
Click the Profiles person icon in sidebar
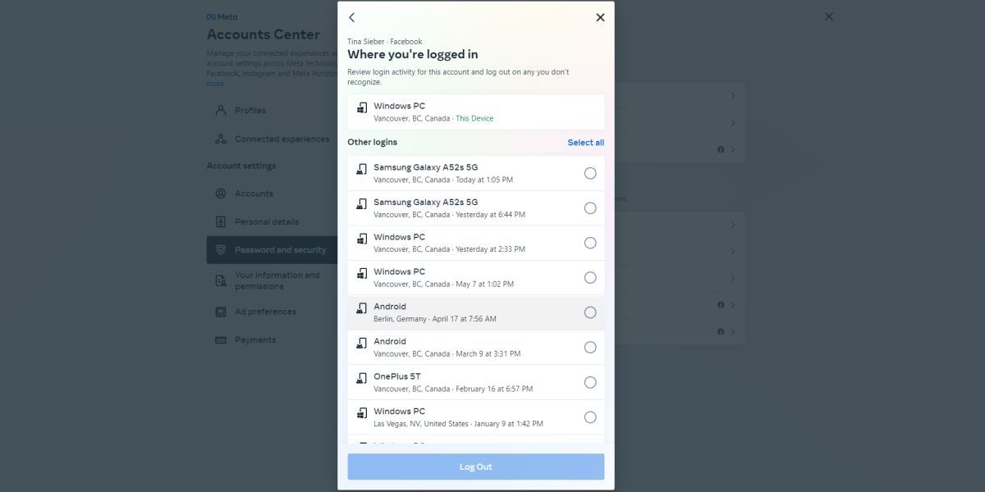[x=220, y=111]
